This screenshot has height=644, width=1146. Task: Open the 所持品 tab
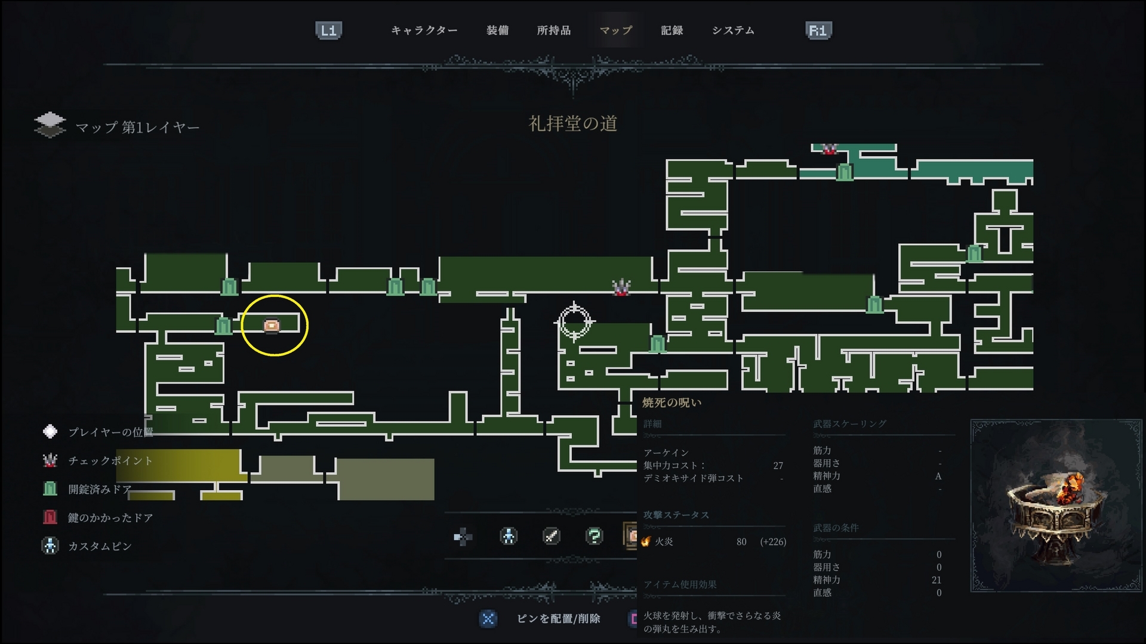click(553, 30)
